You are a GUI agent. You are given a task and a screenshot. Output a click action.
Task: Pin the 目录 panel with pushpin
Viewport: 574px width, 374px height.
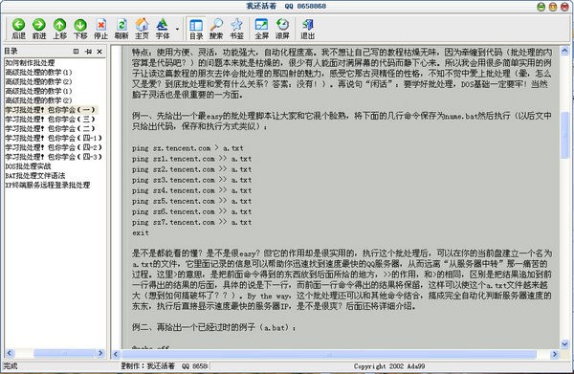tap(88, 52)
